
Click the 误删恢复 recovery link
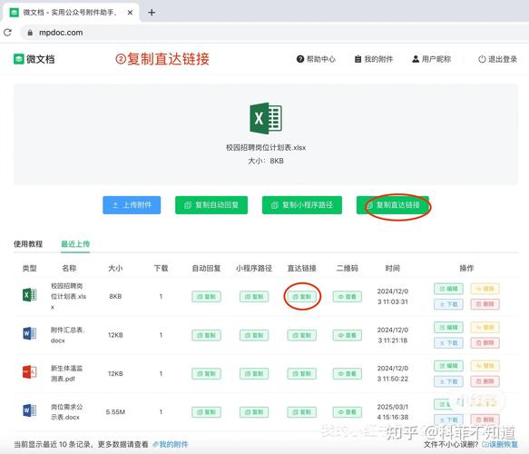[x=500, y=444]
